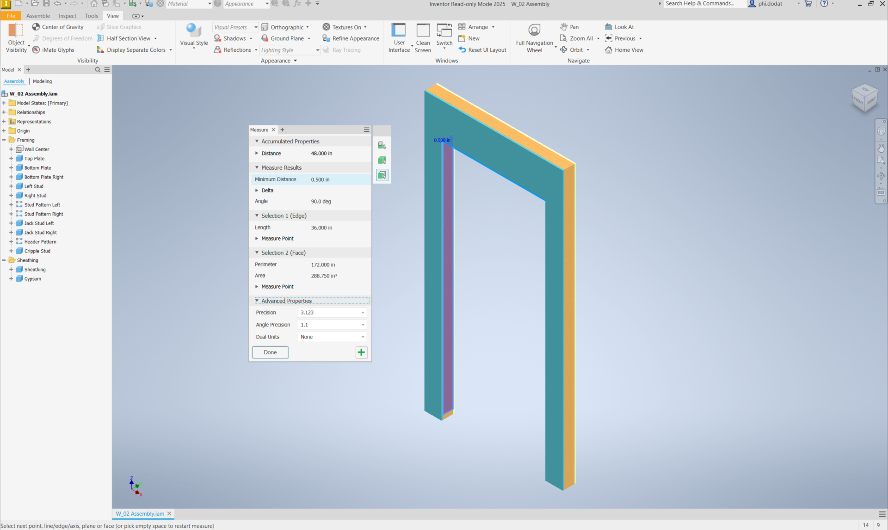The height and width of the screenshot is (530, 888).
Task: Go to Home View
Action: [x=624, y=50]
